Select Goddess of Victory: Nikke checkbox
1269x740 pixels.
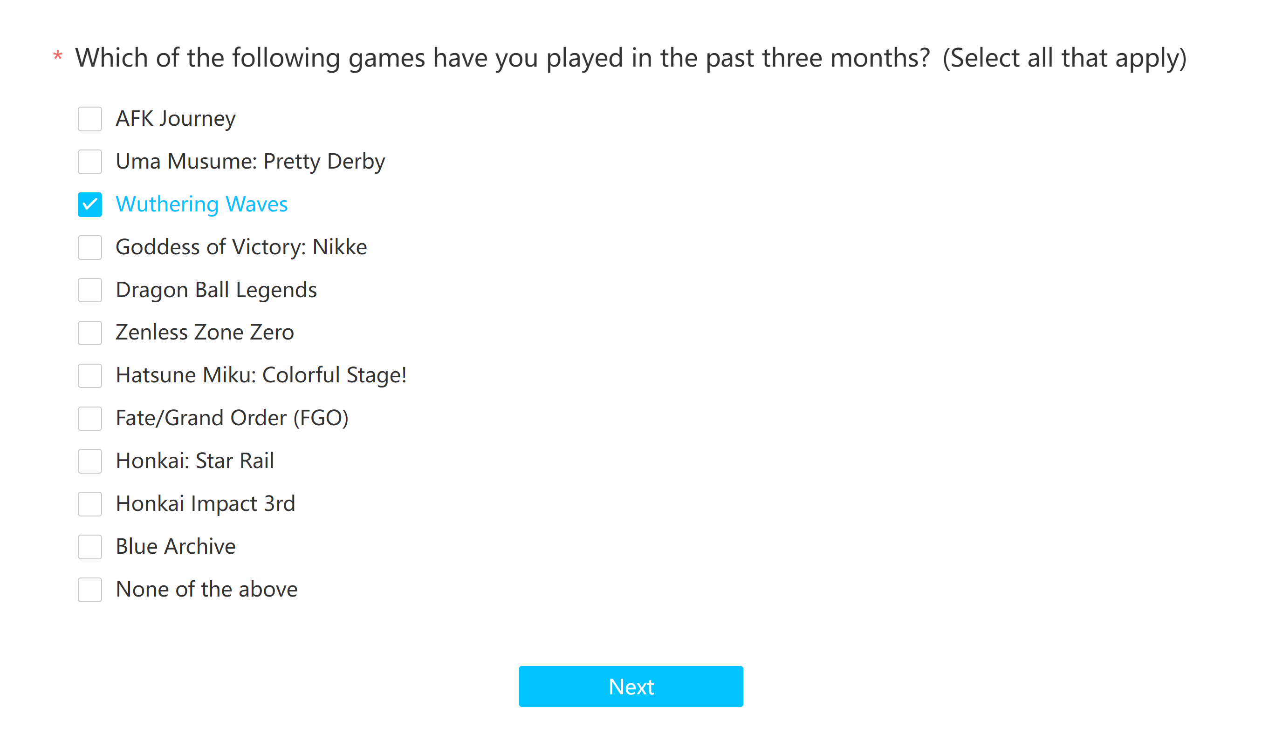coord(89,247)
